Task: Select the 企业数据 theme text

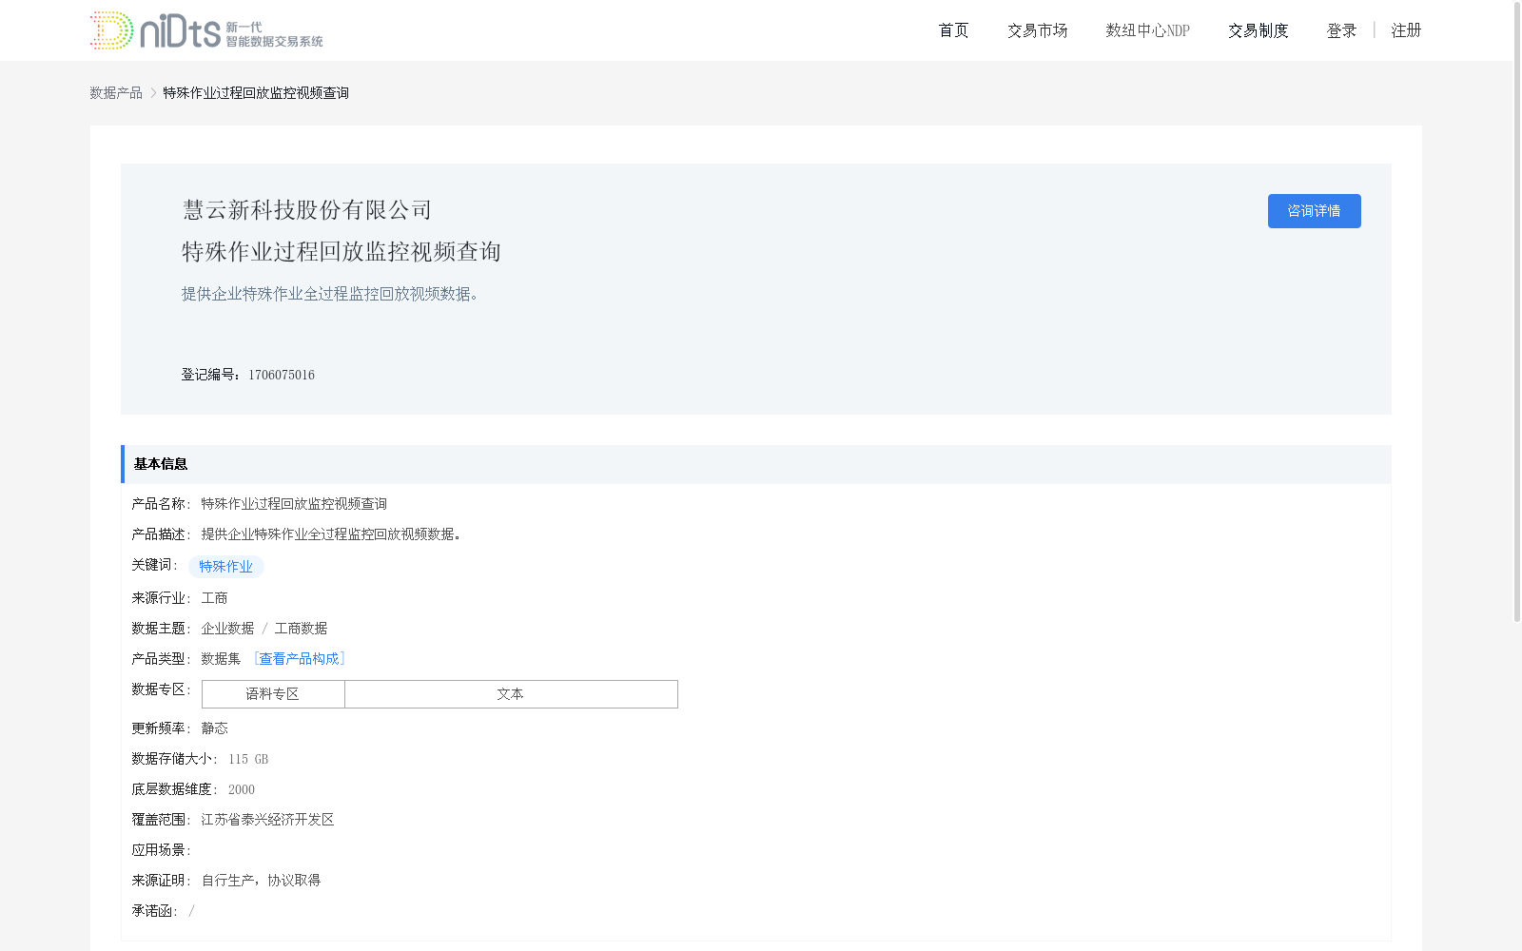Action: (227, 629)
